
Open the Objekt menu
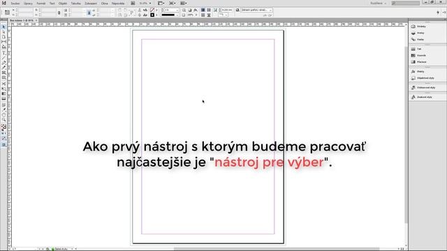tap(62, 3)
